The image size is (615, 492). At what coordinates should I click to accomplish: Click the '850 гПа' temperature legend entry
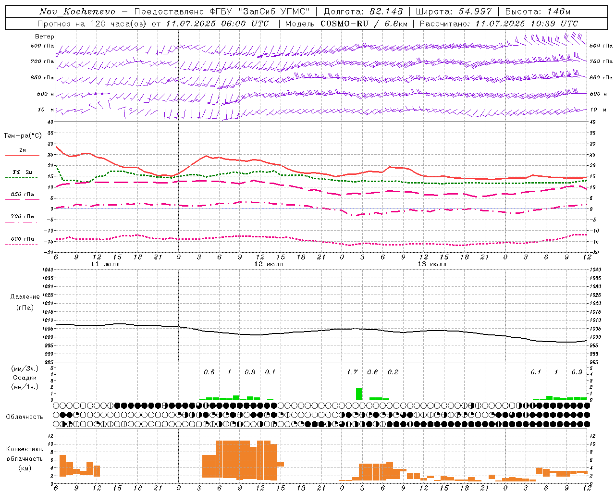point(23,195)
